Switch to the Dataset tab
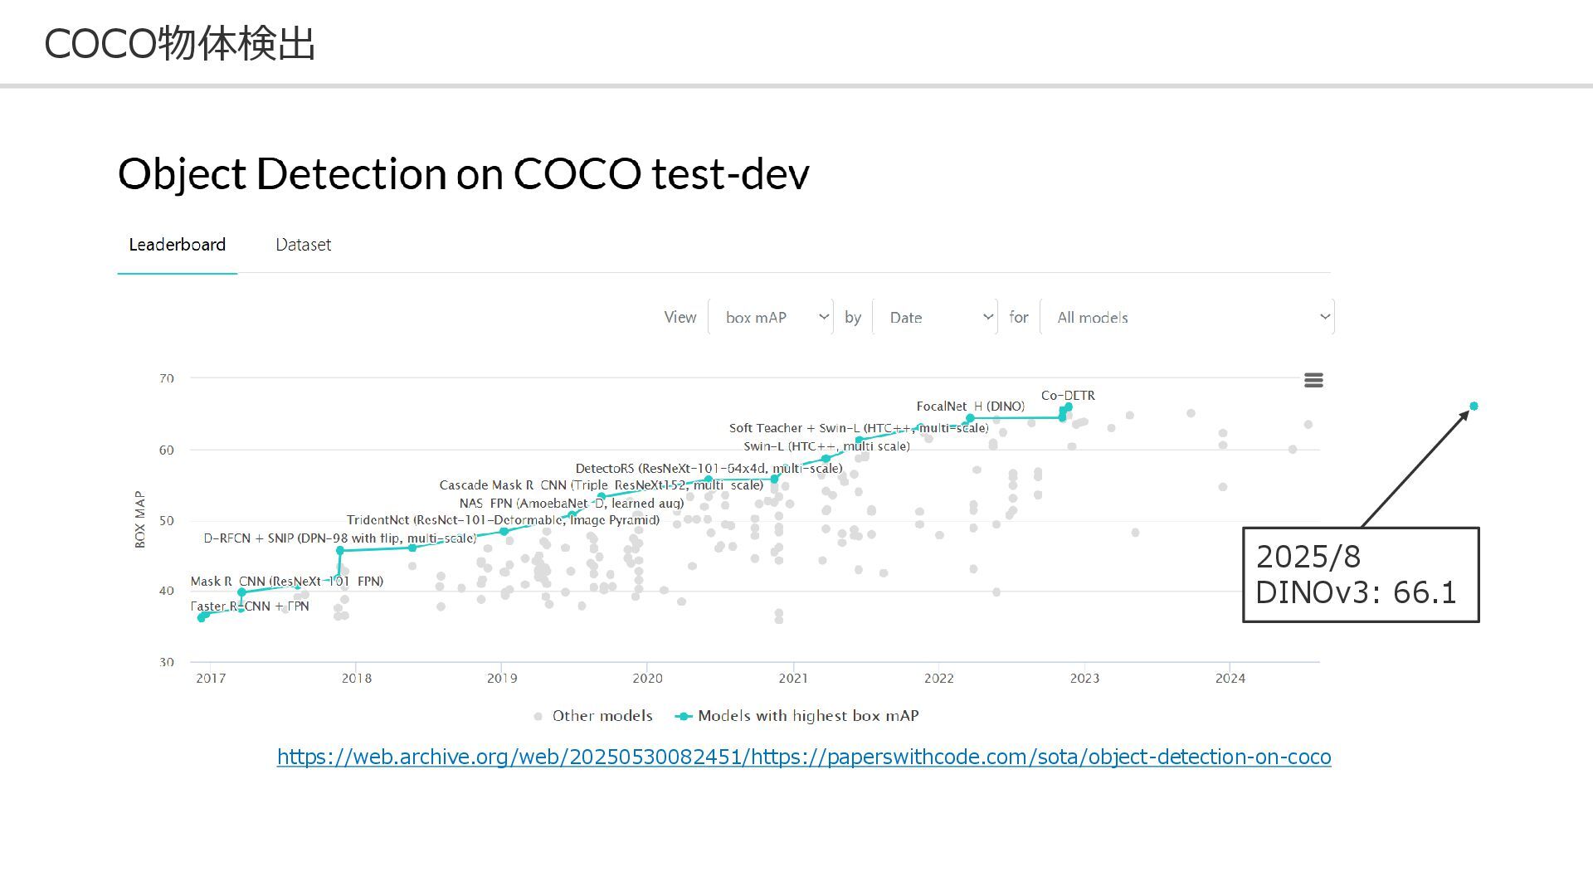The height and width of the screenshot is (896, 1593). 303,245
